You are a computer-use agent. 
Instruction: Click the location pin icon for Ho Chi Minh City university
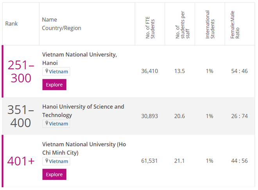tap(47, 161)
